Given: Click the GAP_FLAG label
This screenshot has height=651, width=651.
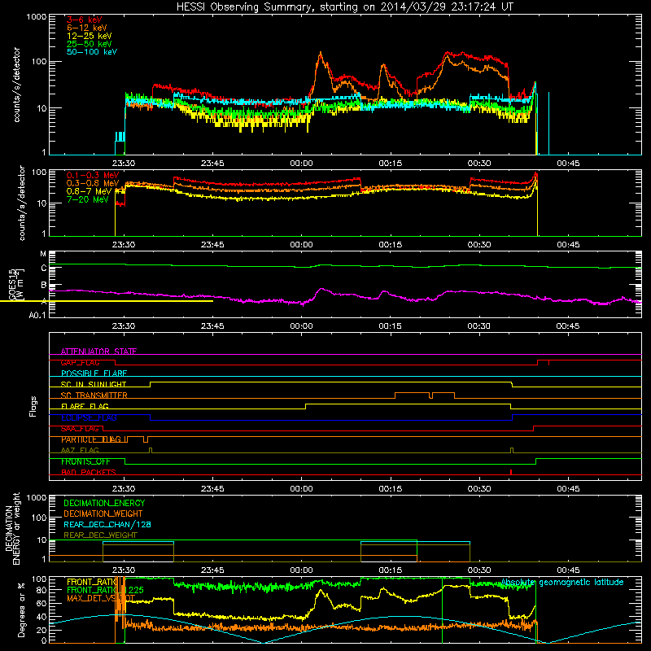Looking at the screenshot, I should point(80,362).
